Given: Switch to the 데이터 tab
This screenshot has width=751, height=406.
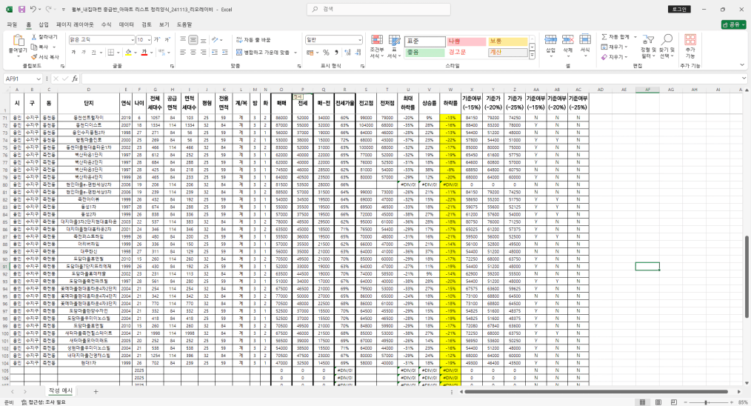Looking at the screenshot, I should pyautogui.click(x=127, y=24).
